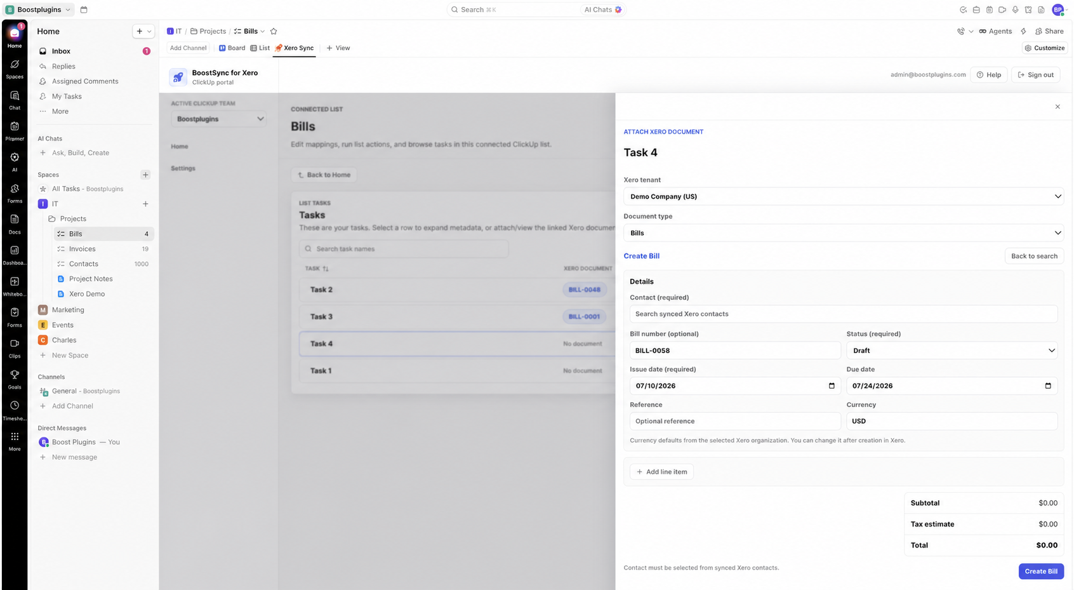Open the AI Chats button in top bar
Viewport: 1074px width, 590px height.
click(x=603, y=10)
